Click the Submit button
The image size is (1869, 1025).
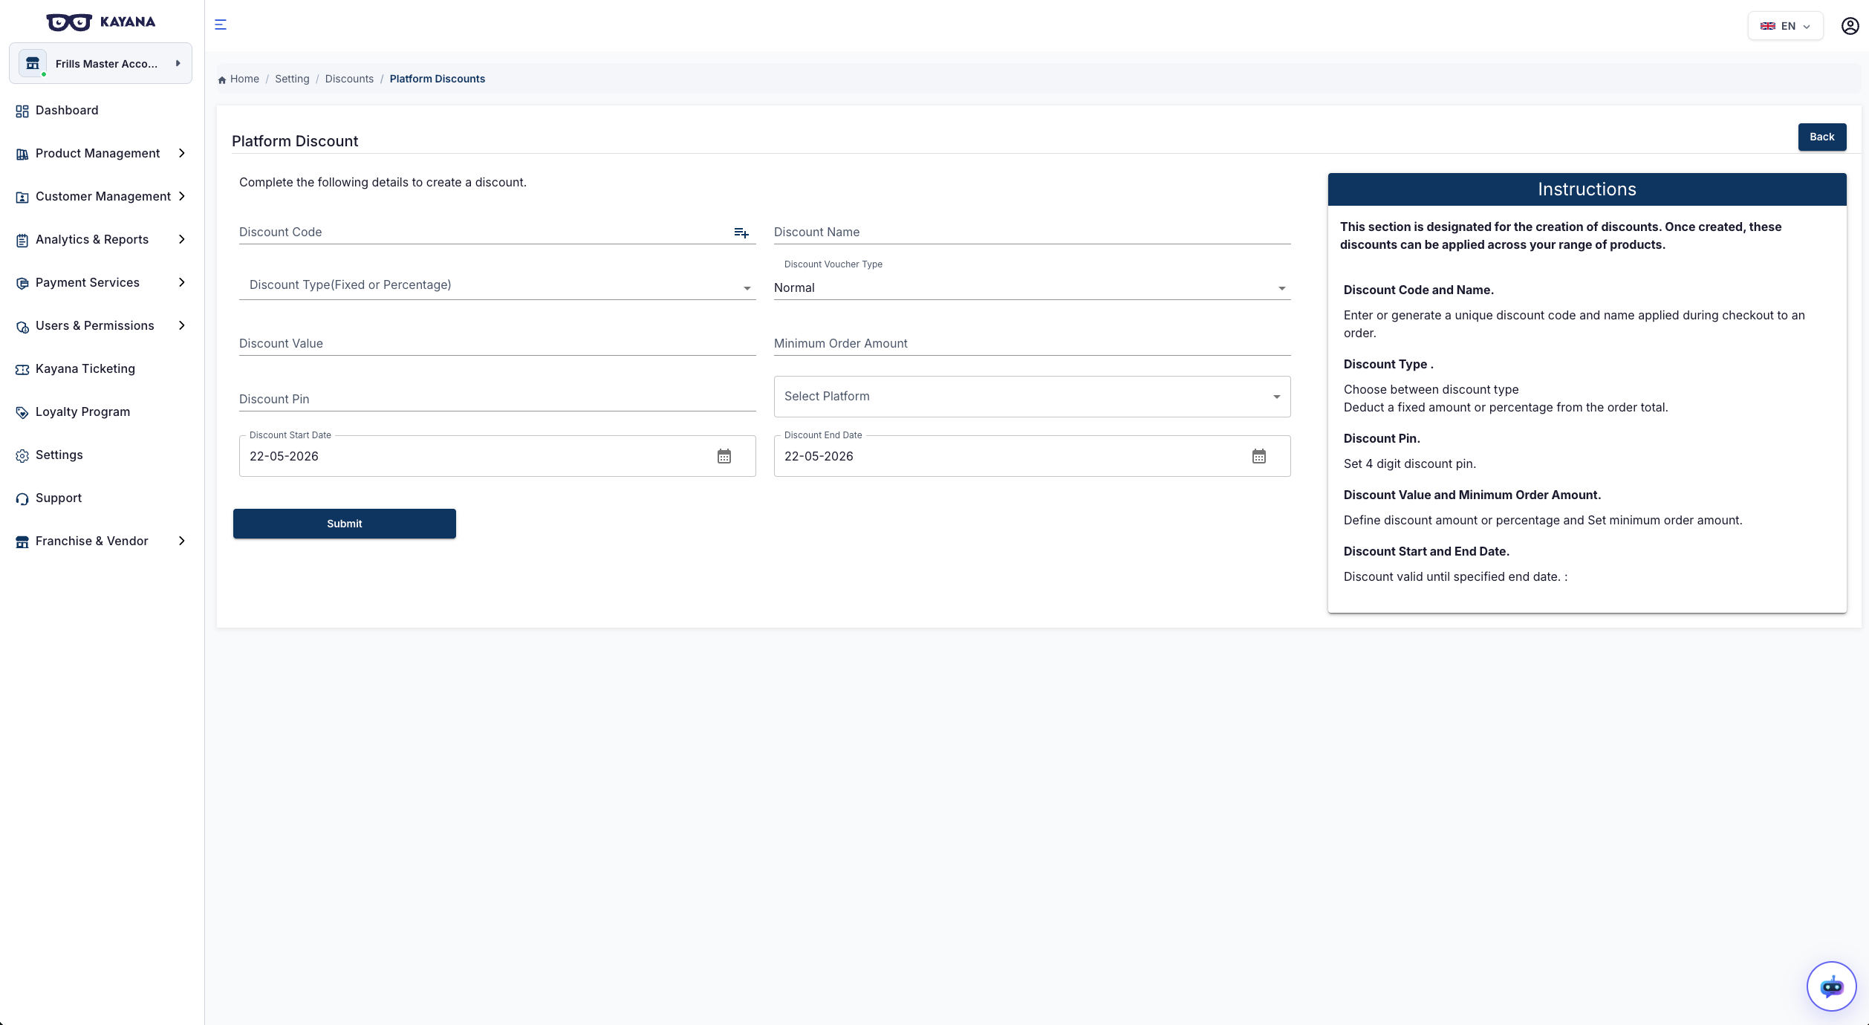pos(345,524)
